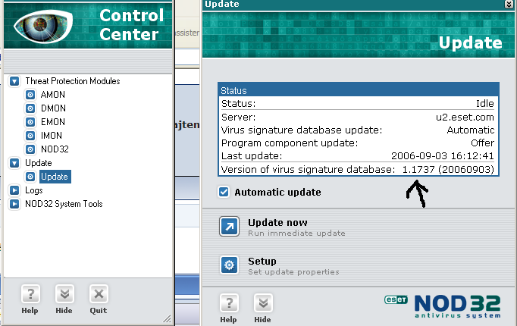Click the Run immediate update subtitle
The image size is (517, 326).
[296, 234]
